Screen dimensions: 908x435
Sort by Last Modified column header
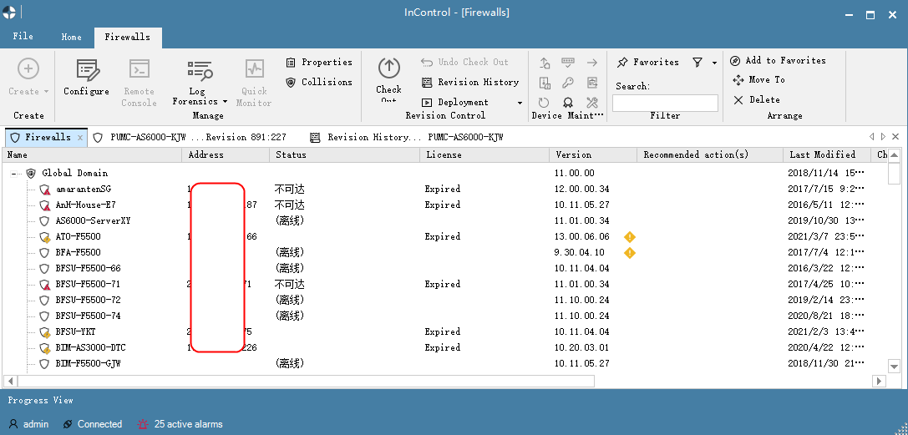pos(827,155)
